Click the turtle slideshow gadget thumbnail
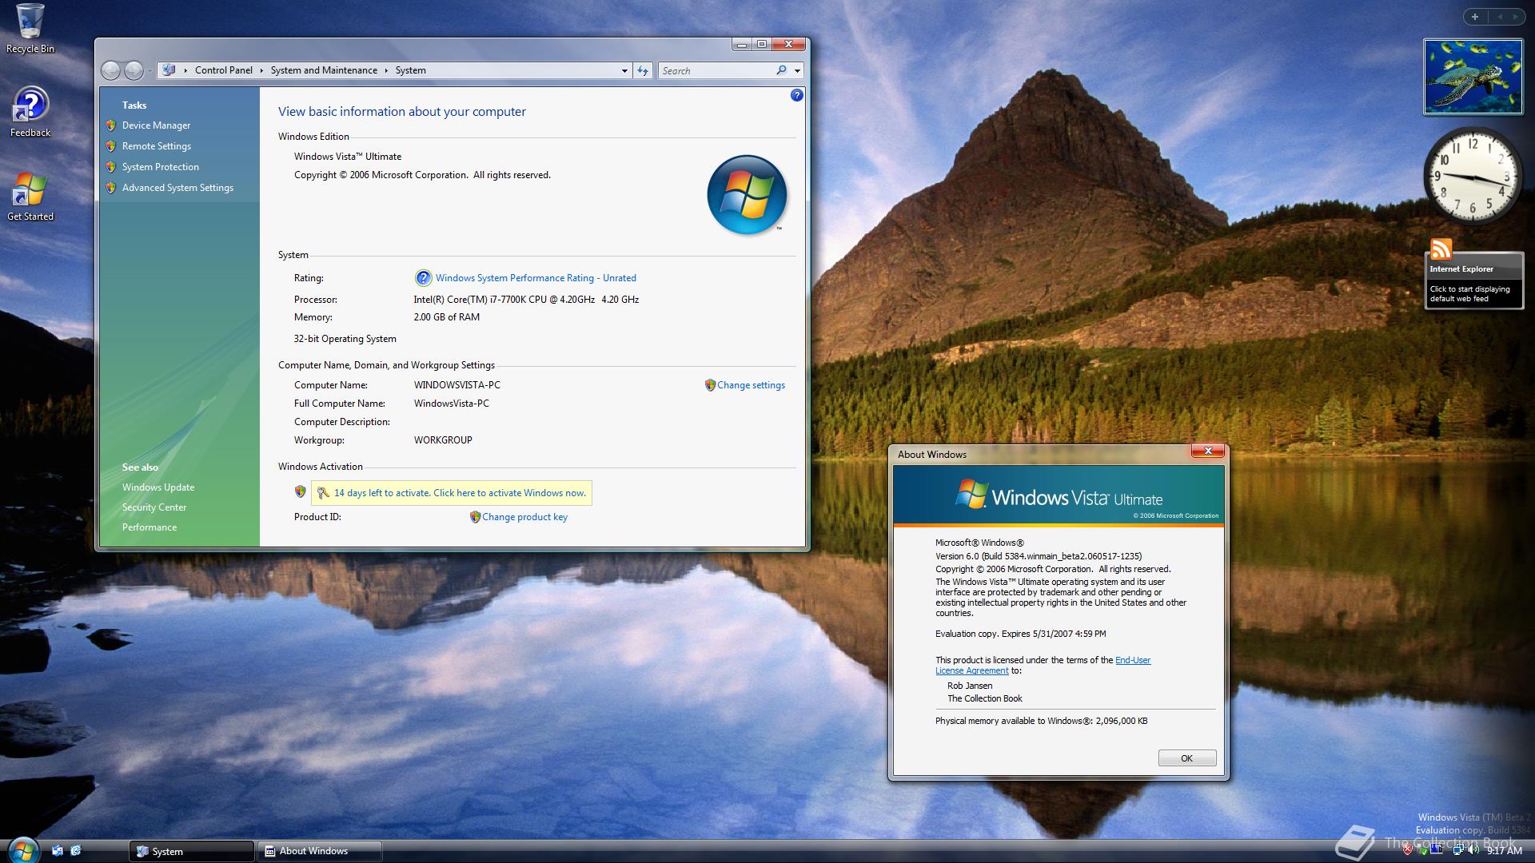 1473,77
